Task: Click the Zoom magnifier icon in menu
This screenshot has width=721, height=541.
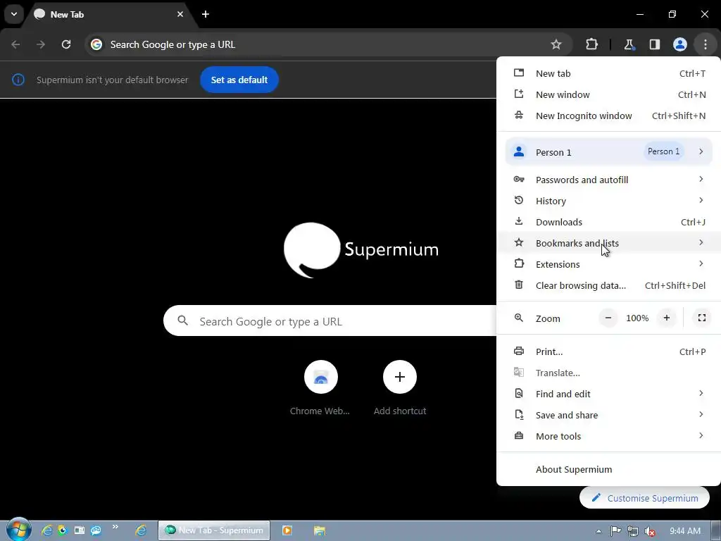Action: [x=519, y=318]
